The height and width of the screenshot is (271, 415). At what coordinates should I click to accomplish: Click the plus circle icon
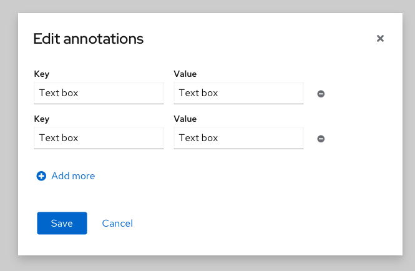pyautogui.click(x=41, y=176)
